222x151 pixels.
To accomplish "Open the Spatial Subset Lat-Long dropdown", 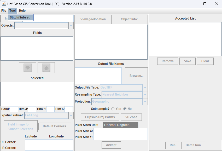I will coord(71,115).
